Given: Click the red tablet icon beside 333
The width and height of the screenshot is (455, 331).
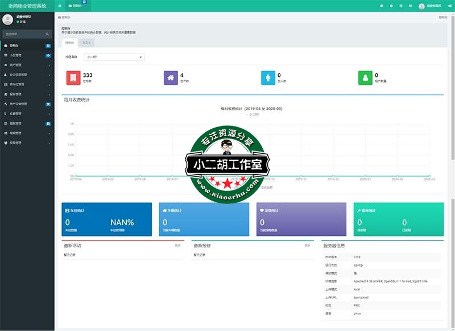Looking at the screenshot, I should tap(73, 77).
